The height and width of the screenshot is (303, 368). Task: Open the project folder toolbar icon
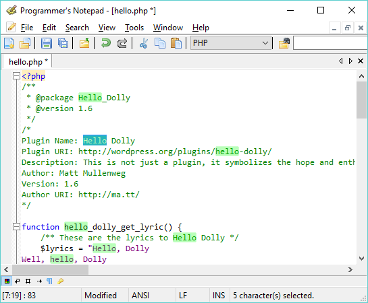tap(84, 43)
